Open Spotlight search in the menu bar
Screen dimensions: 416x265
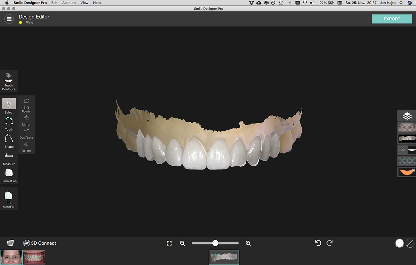click(401, 3)
